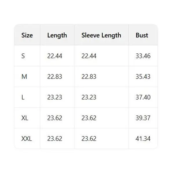Viewport: 174px width, 174px height.
Task: Select the Sleeve Length value for XXL
Action: click(89, 139)
